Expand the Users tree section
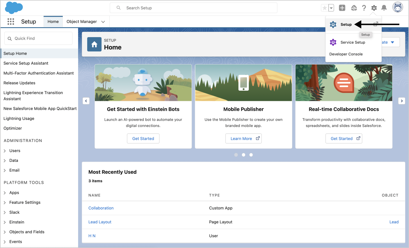 point(5,151)
